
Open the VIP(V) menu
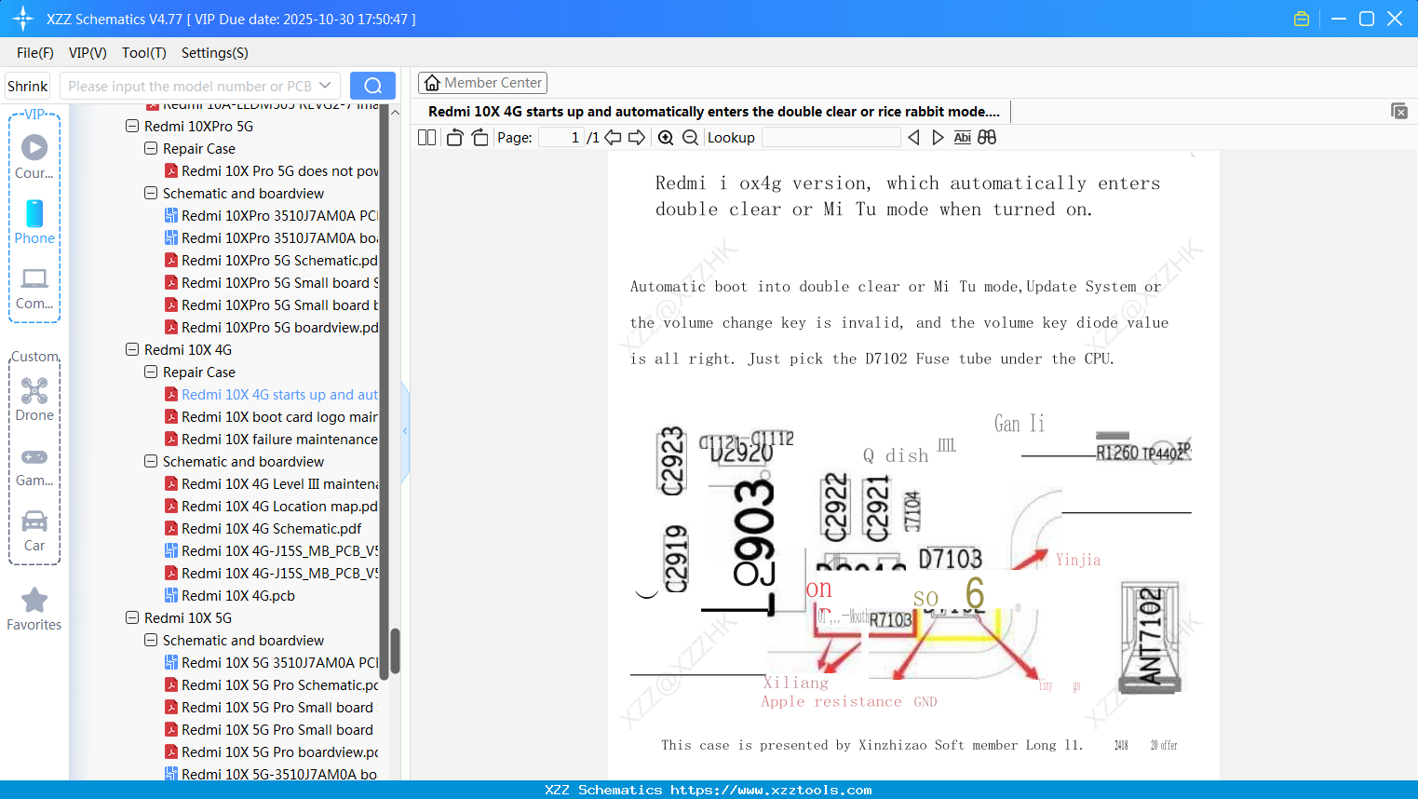87,53
